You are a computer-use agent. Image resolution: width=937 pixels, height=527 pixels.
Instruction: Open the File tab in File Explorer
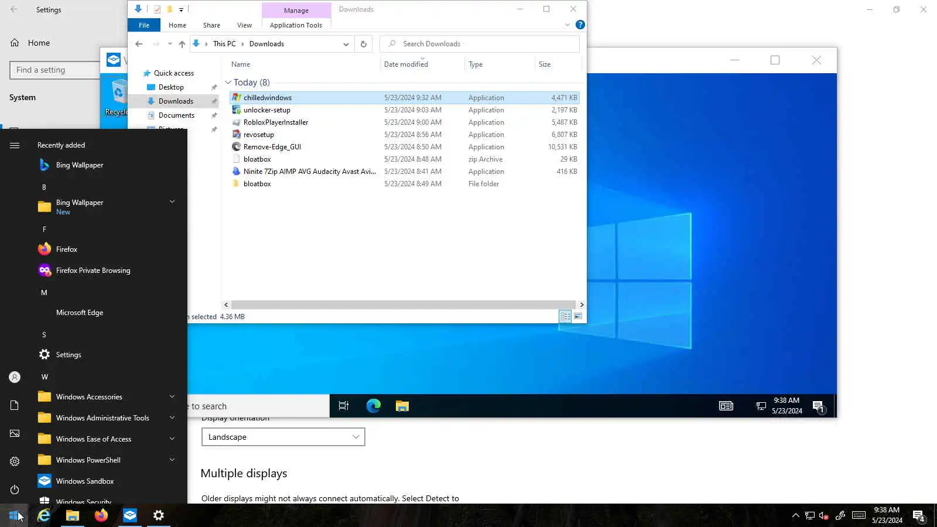144,25
